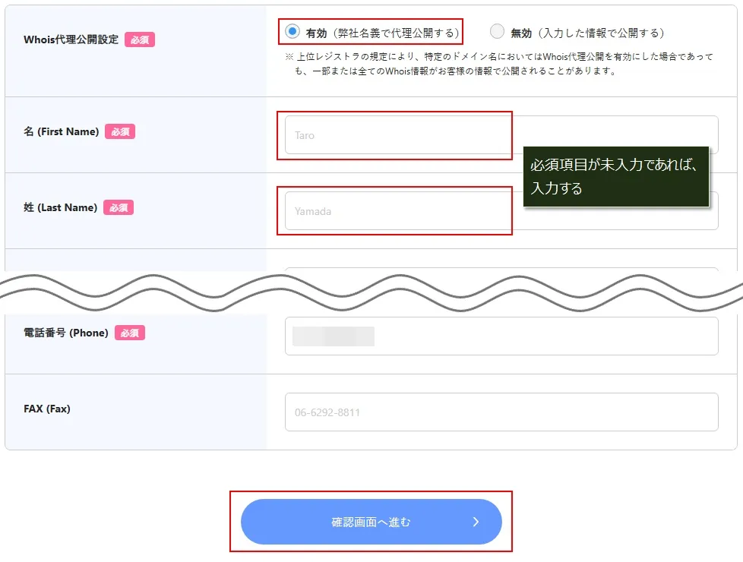Click the 必須 badge beside Phone label

click(130, 333)
